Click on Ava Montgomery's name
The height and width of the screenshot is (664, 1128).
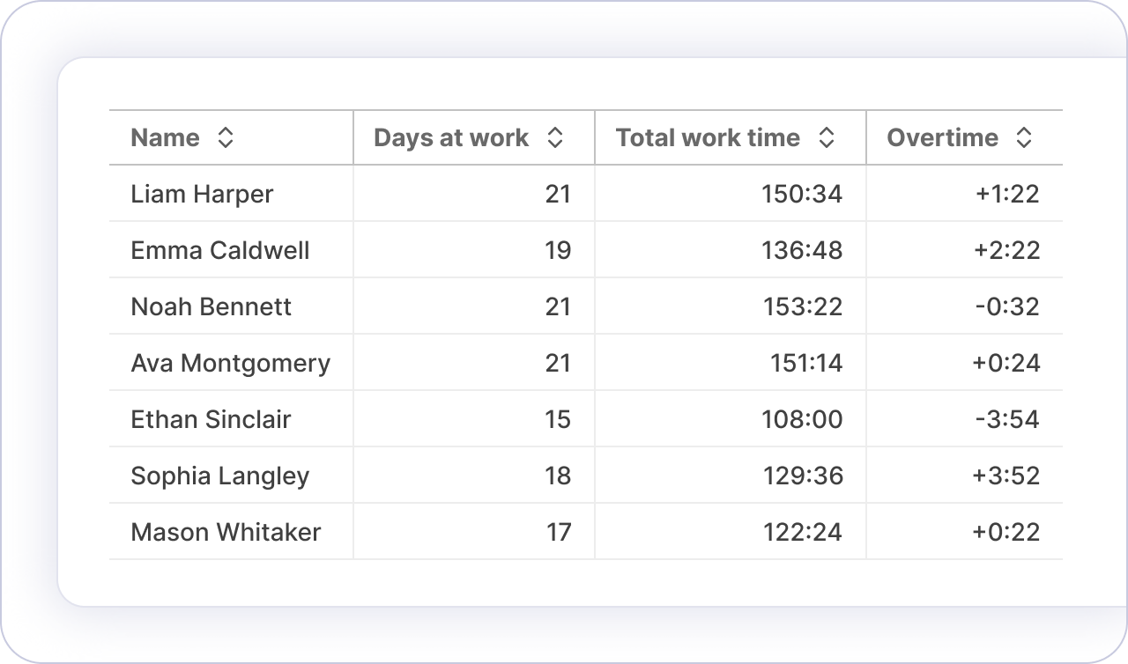[230, 363]
